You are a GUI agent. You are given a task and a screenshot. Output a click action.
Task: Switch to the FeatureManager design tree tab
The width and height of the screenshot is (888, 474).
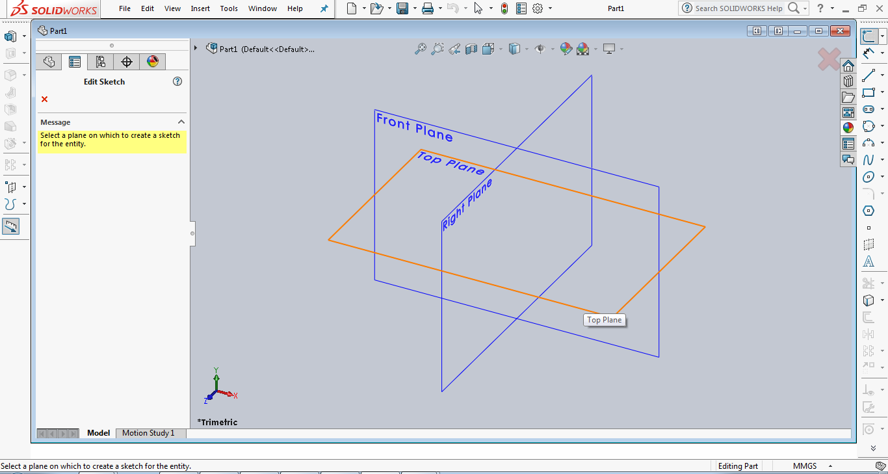point(49,62)
